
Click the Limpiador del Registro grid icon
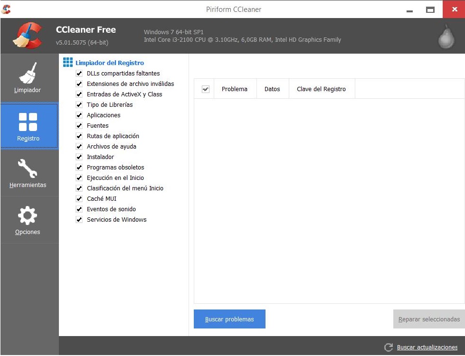[67, 62]
